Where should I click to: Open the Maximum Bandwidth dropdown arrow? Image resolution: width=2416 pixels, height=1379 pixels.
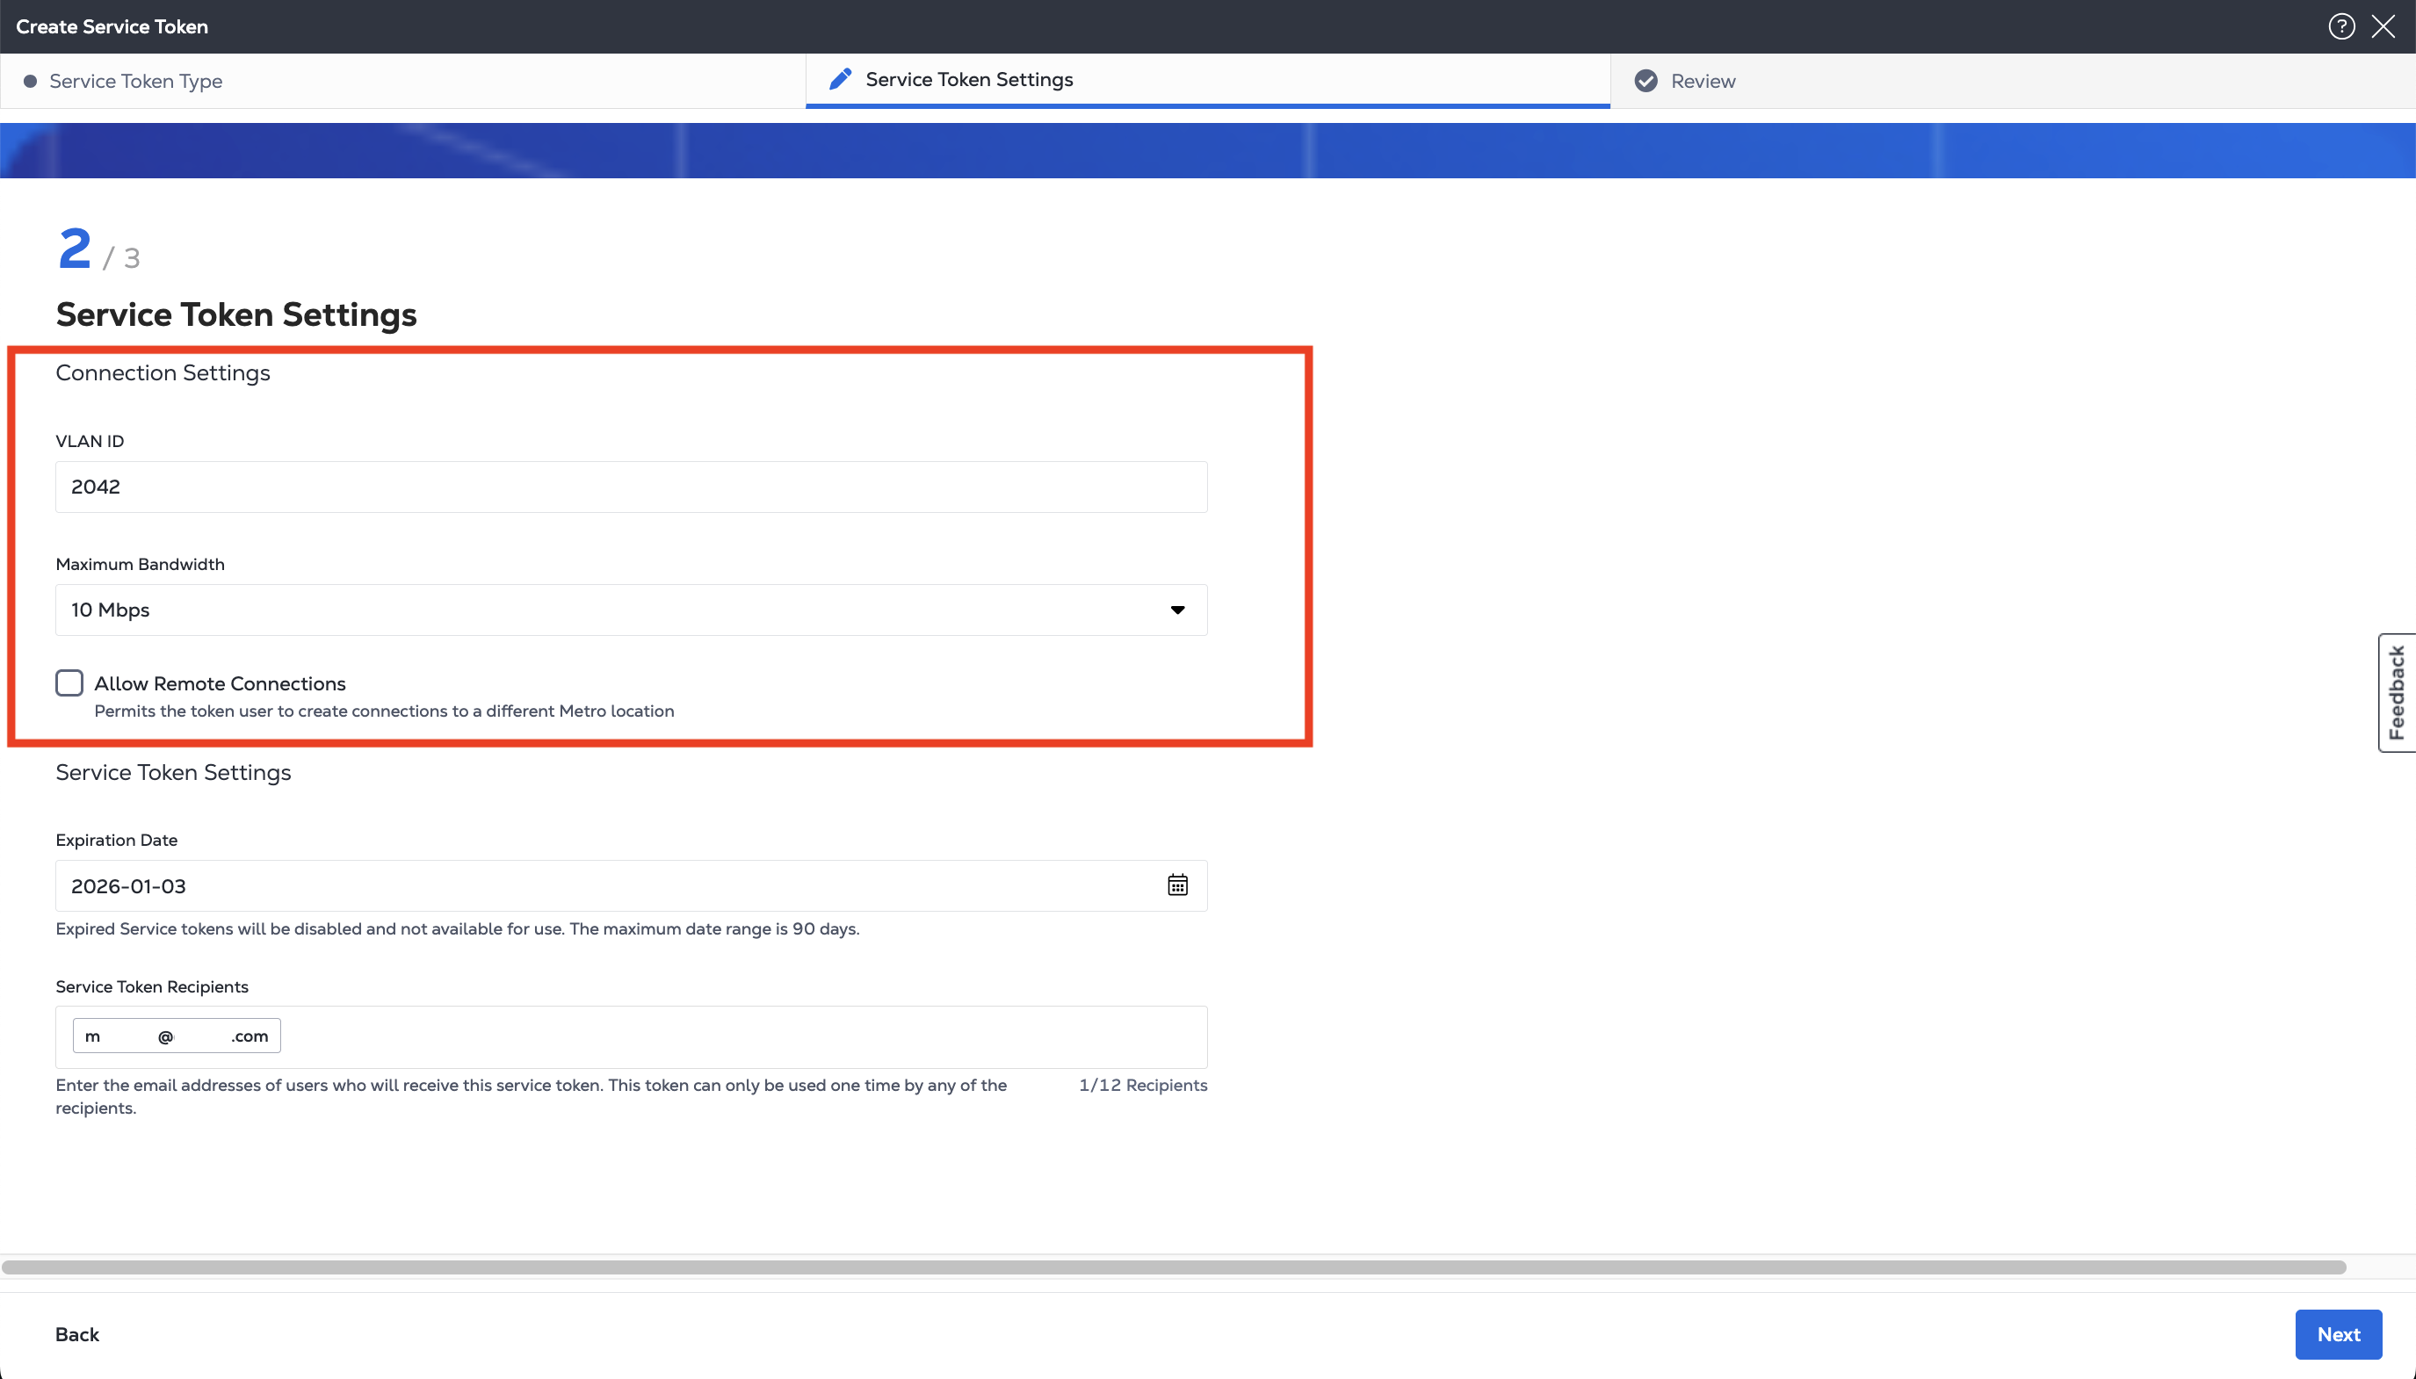[1177, 610]
